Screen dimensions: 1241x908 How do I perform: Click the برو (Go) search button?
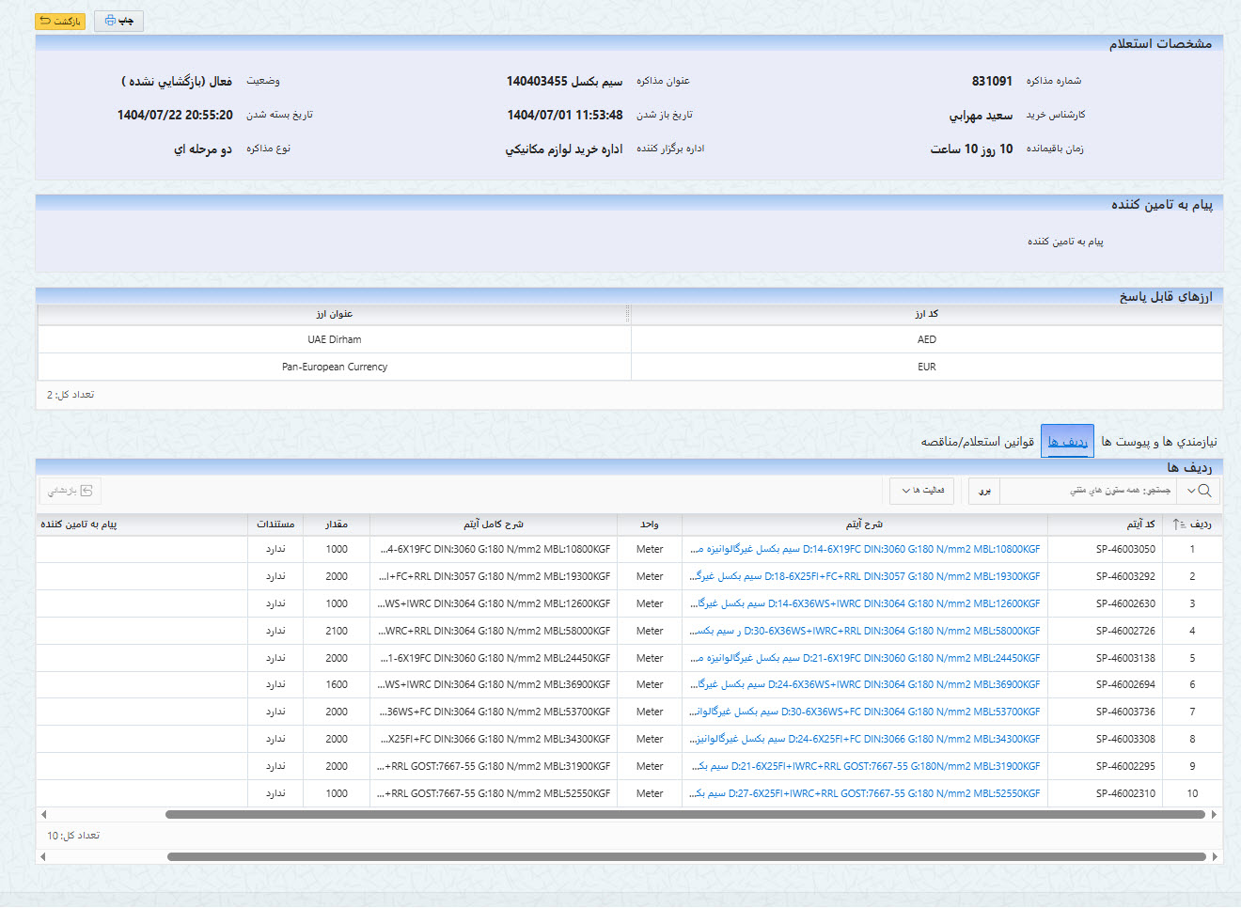[x=984, y=491]
